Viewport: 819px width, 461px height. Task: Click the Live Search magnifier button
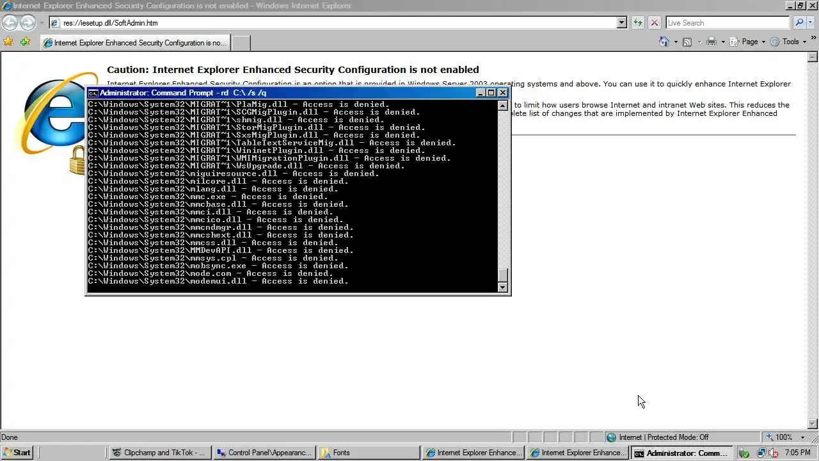click(799, 22)
